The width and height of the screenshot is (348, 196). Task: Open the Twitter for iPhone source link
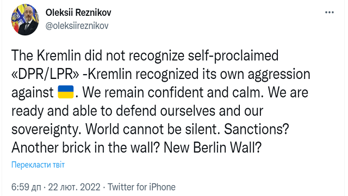point(141,187)
